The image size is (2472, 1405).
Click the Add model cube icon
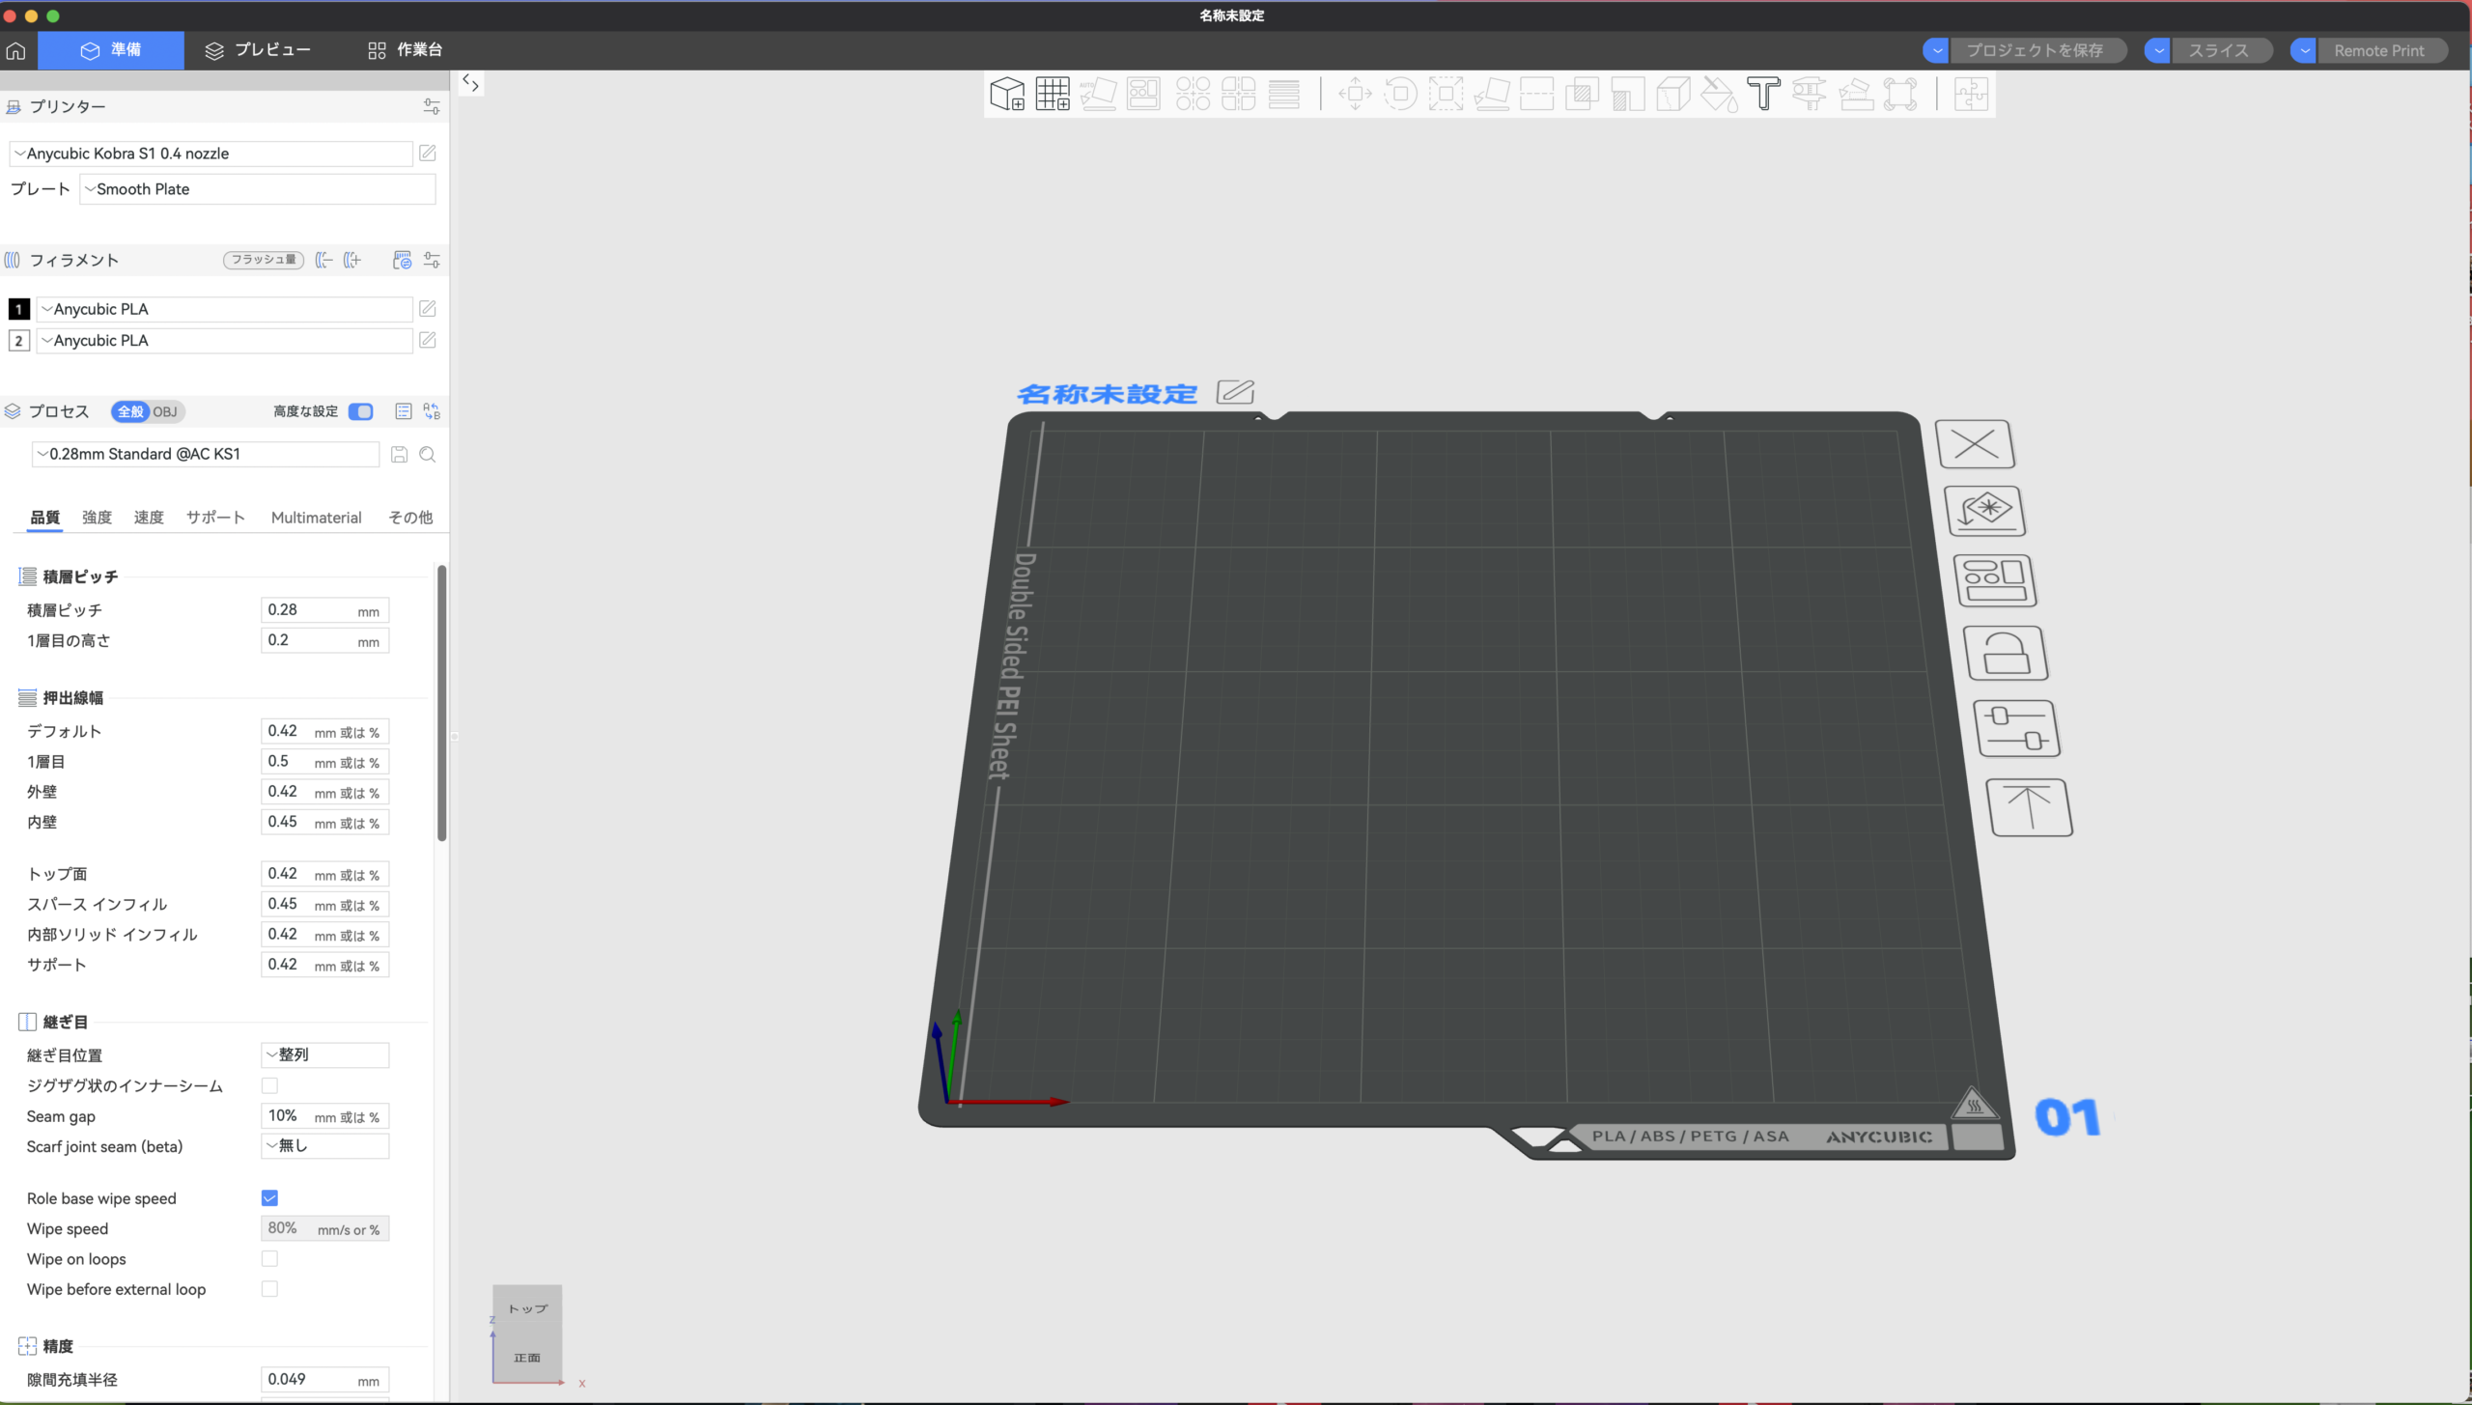1007,94
